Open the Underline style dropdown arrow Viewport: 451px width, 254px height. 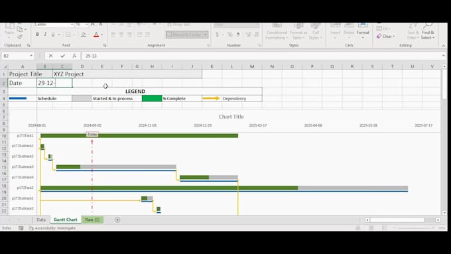tap(59, 34)
